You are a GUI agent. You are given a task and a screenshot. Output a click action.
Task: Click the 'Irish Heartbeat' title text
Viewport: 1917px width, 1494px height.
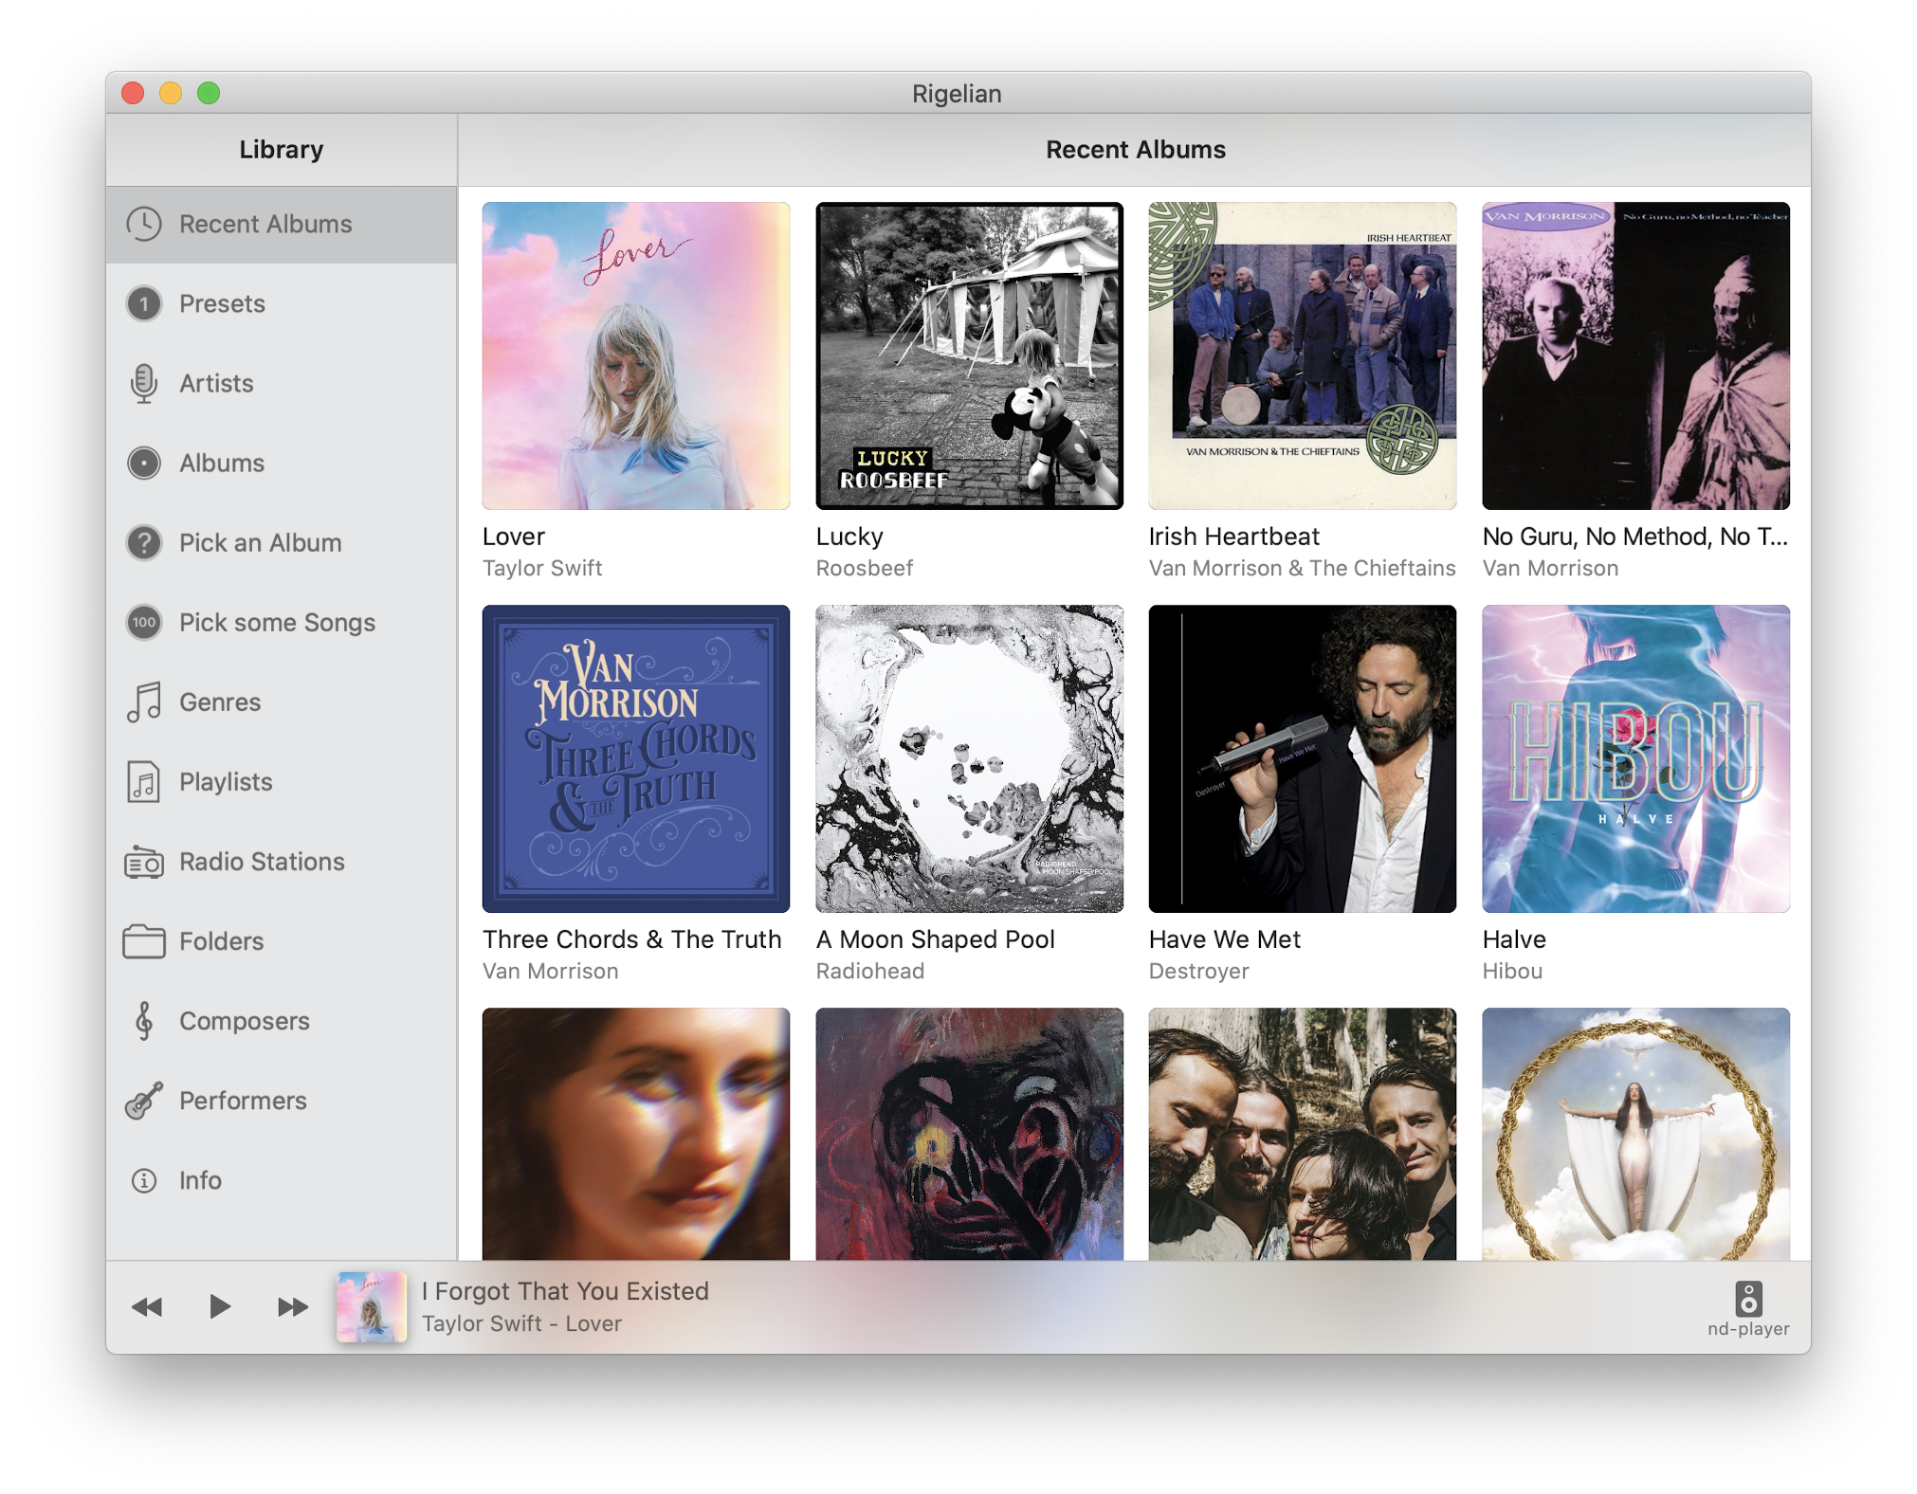pos(1234,537)
